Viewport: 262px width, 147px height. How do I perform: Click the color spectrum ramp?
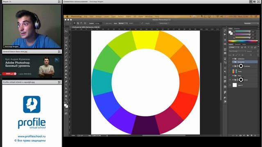[243, 41]
